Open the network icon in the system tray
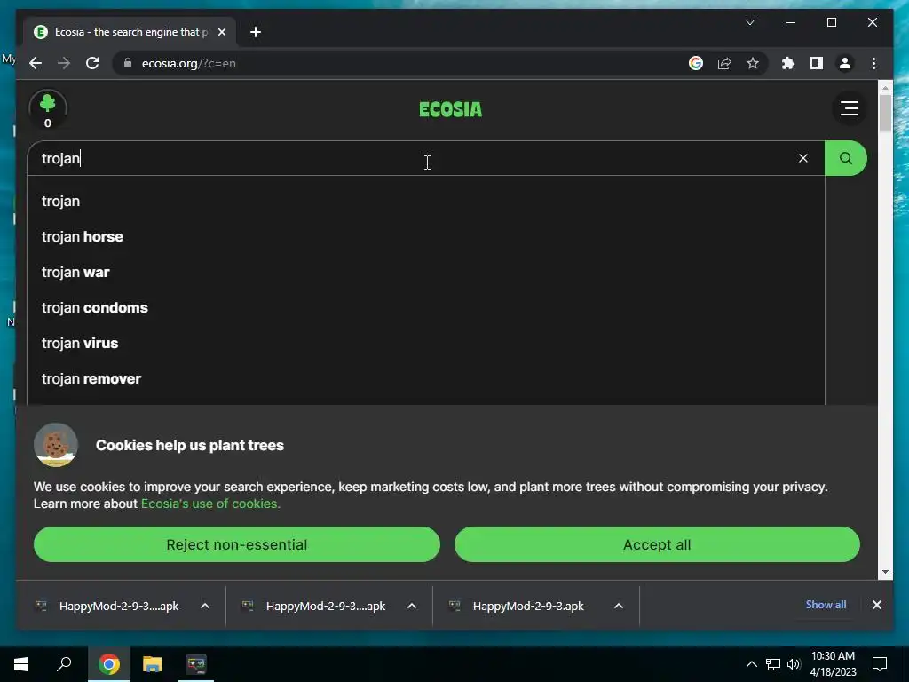The width and height of the screenshot is (909, 682). pyautogui.click(x=773, y=664)
